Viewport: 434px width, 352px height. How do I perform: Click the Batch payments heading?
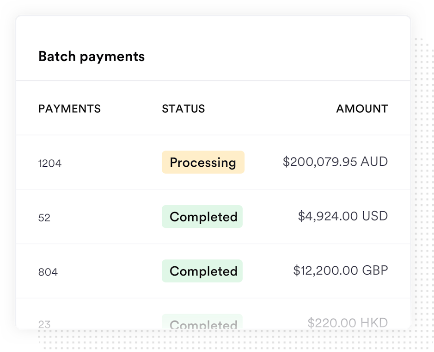tap(92, 57)
